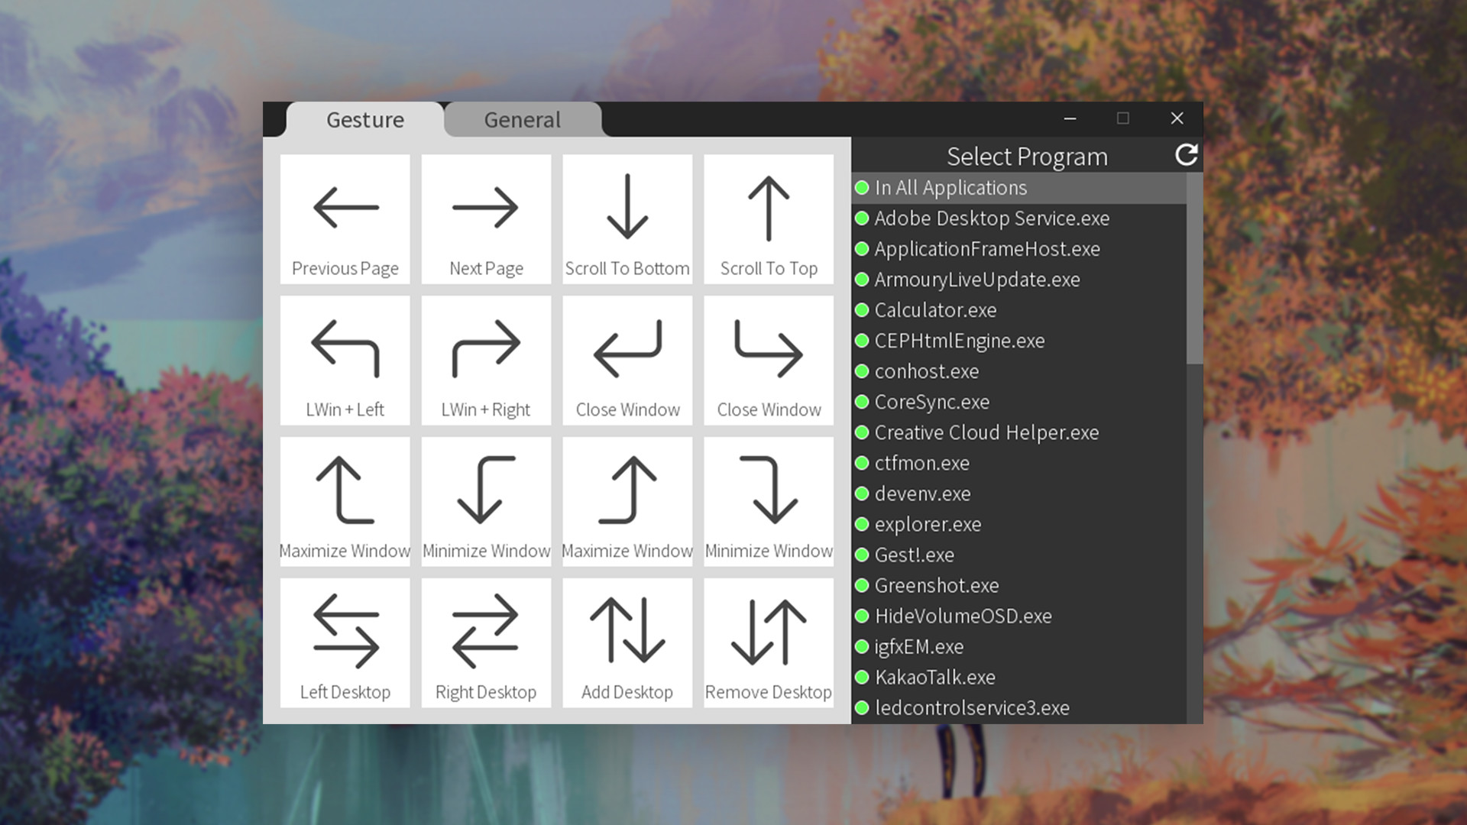The height and width of the screenshot is (825, 1467).
Task: Click devenv.exe in the Select Program list
Action: [922, 494]
